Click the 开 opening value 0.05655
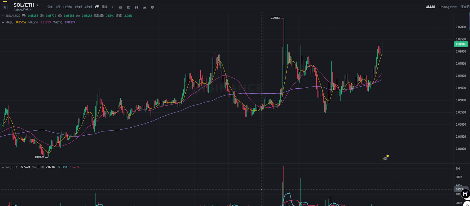The width and height of the screenshot is (470, 206). coord(33,16)
